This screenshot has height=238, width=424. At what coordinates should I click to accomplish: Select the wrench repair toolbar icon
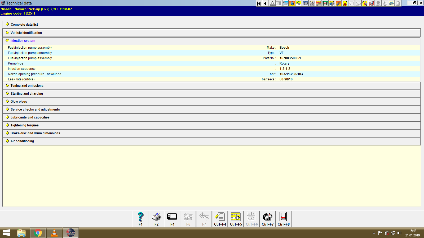286,3
